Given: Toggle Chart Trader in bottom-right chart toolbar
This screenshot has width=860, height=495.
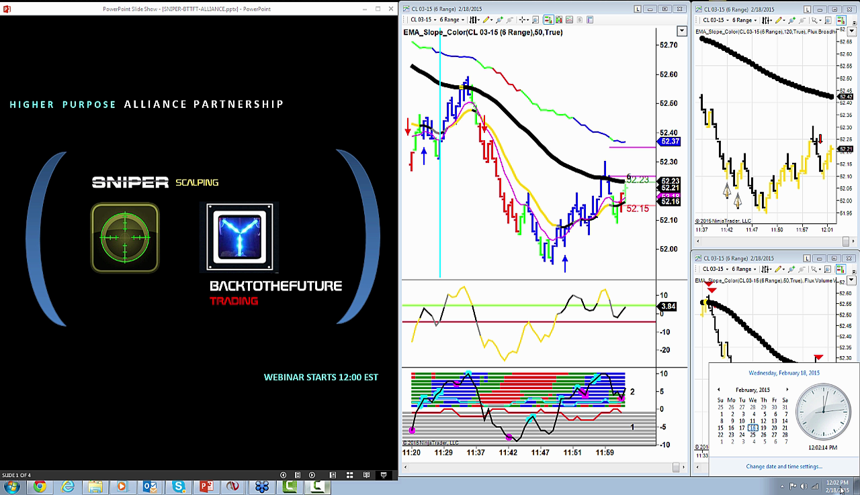Looking at the screenshot, I should point(841,269).
